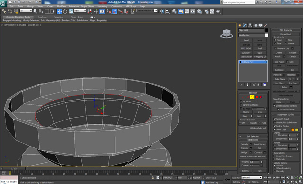Click Create Shape From Selection button
303x184 pixels.
click(253, 156)
